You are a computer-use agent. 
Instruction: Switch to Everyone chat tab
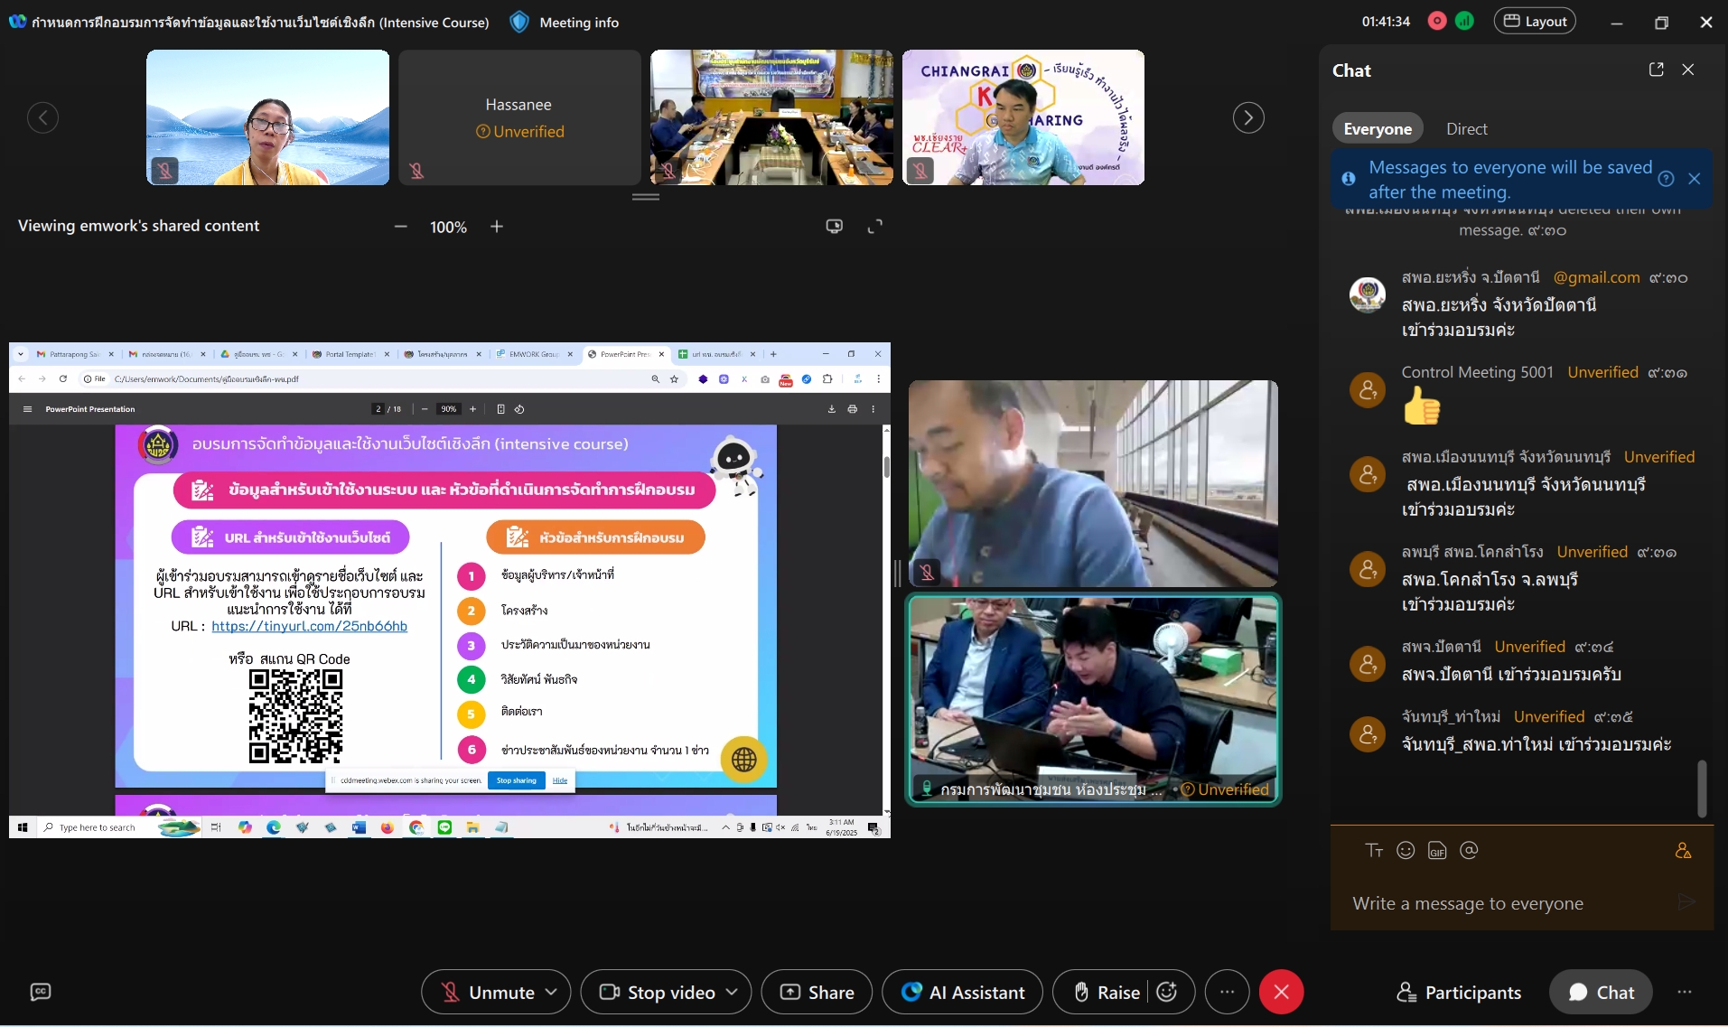tap(1378, 129)
